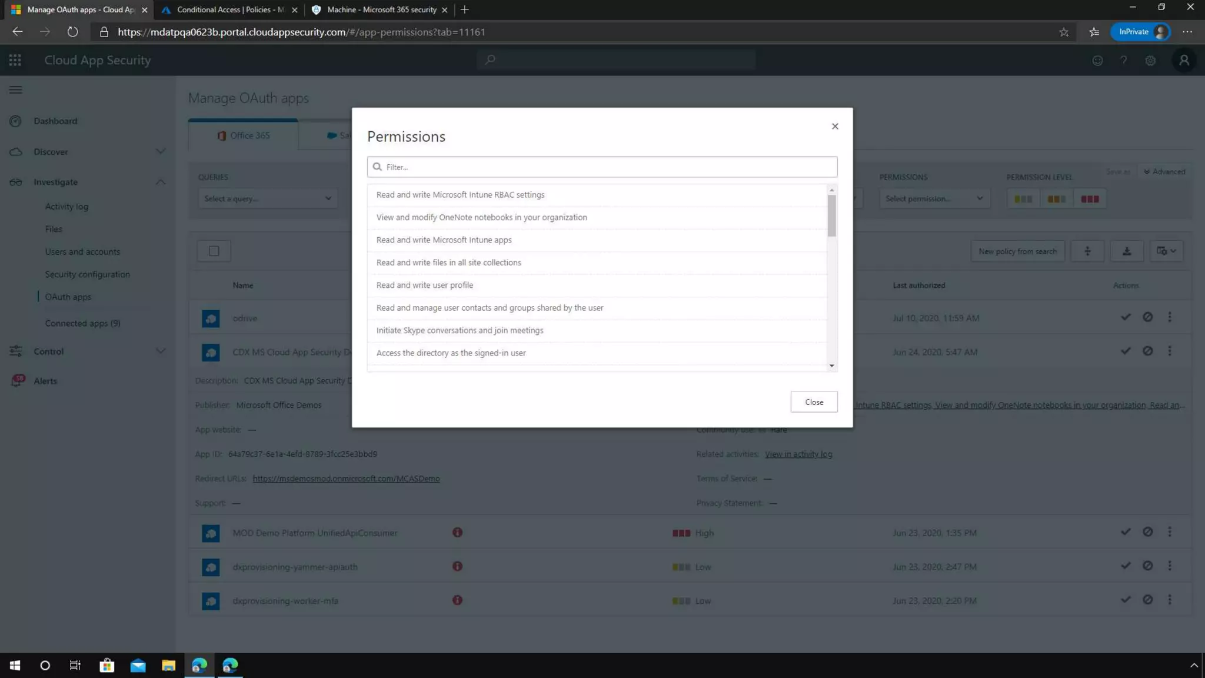
Task: Click the export download icon button
Action: 1126,251
